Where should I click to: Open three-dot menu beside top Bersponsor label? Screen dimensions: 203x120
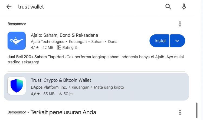point(180,24)
